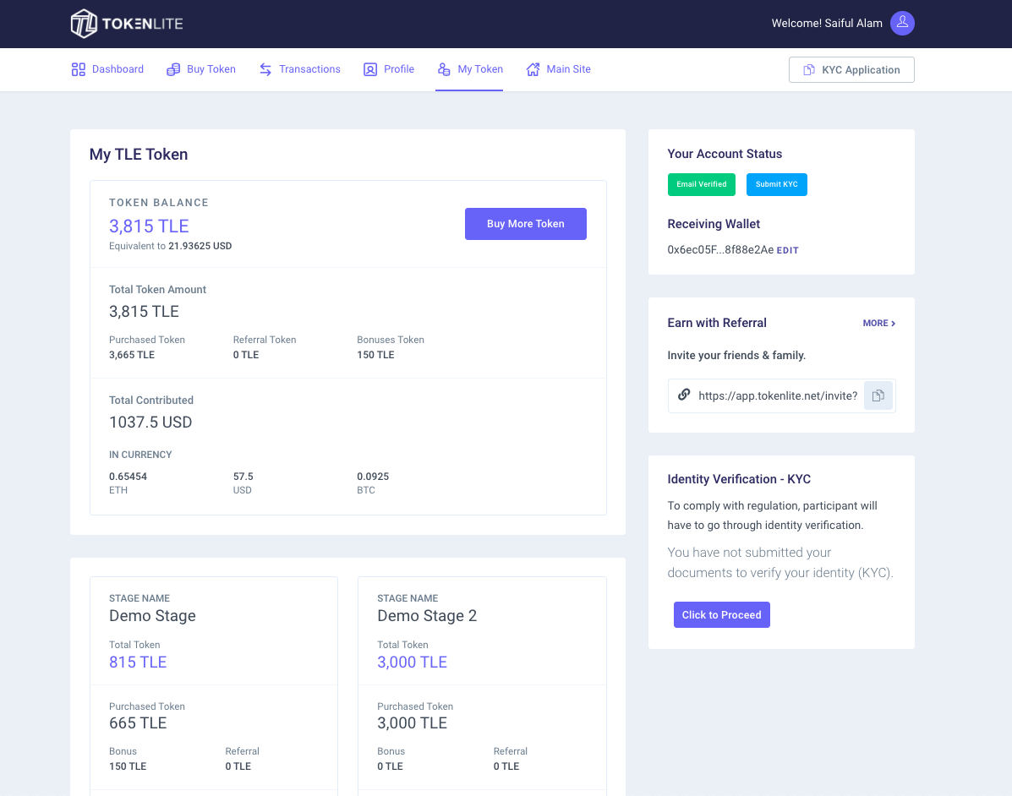Click the 3,000 TLE stage total in blue
1012x796 pixels.
click(413, 662)
